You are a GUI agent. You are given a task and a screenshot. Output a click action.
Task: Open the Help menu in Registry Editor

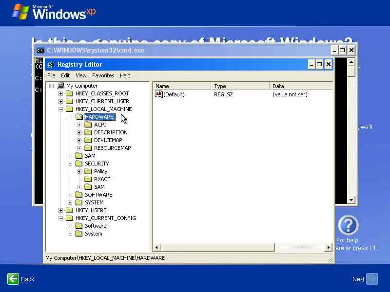125,75
